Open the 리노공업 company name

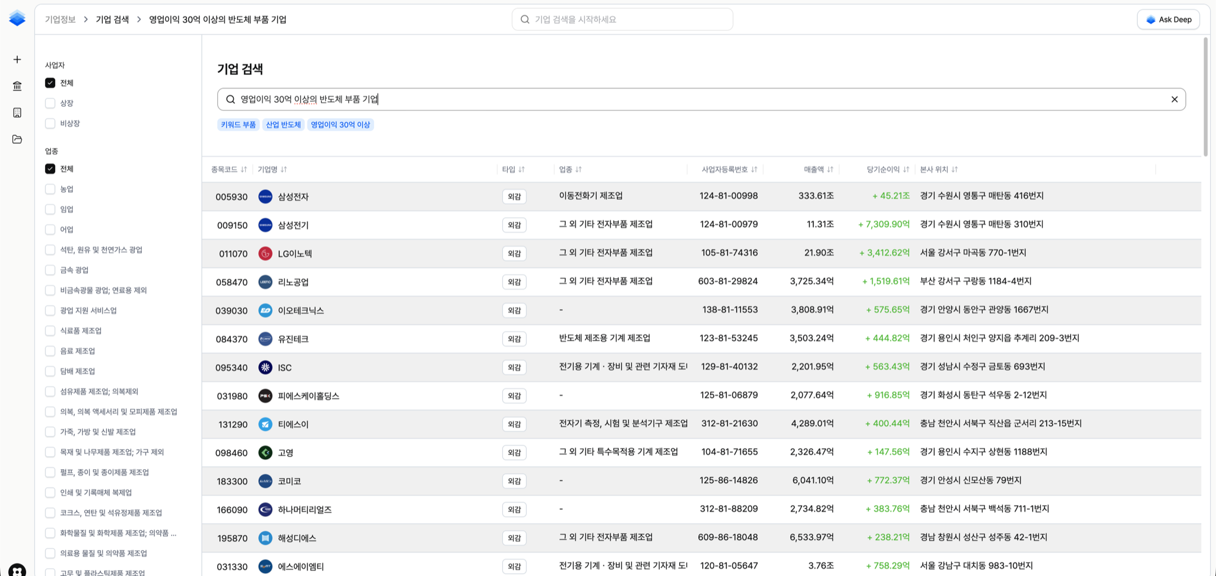tap(293, 282)
